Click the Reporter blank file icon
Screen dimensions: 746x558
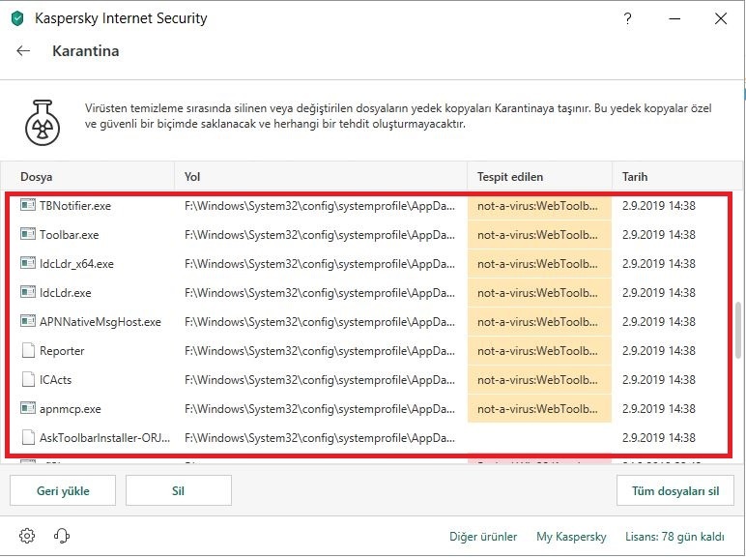click(x=27, y=351)
